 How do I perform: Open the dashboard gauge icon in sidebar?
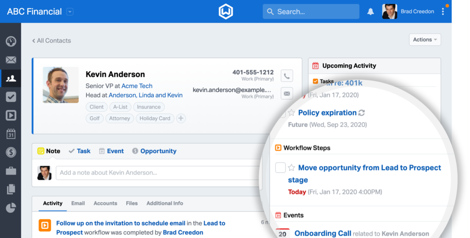point(11,41)
